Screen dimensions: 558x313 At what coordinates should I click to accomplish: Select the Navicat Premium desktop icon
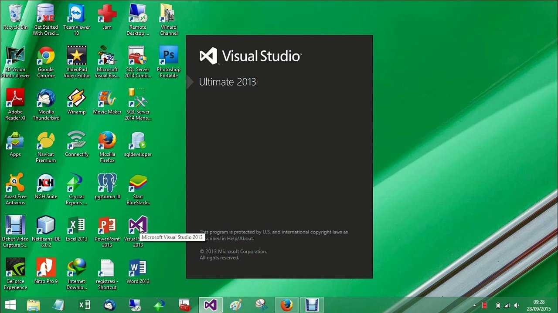pos(46,147)
